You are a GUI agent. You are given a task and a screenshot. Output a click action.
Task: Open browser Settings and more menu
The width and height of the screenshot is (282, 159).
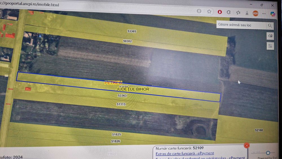pyautogui.click(x=264, y=14)
